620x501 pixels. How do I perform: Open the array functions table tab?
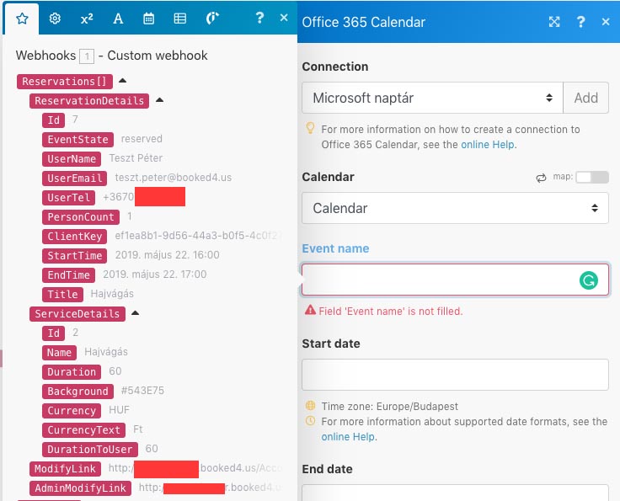pyautogui.click(x=180, y=19)
